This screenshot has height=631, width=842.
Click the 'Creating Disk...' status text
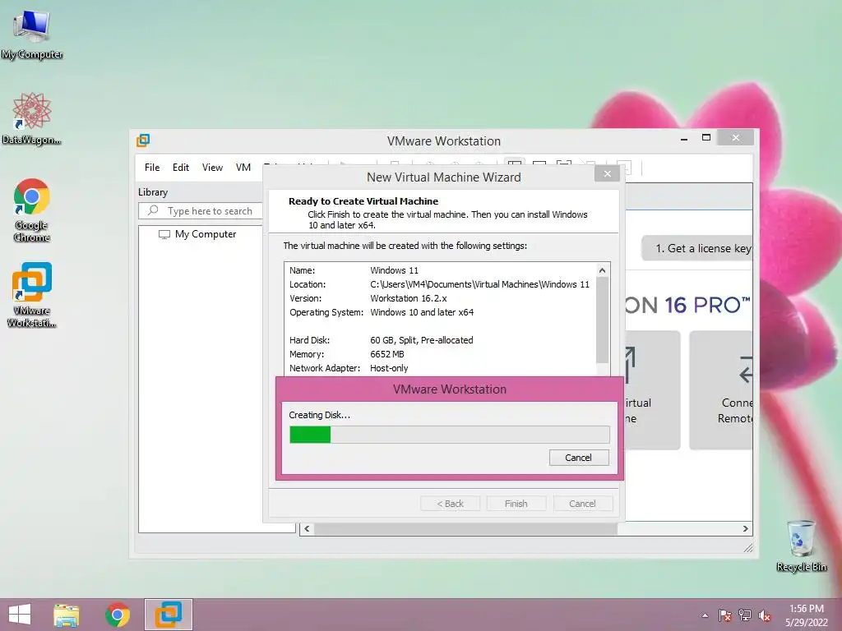tap(320, 415)
